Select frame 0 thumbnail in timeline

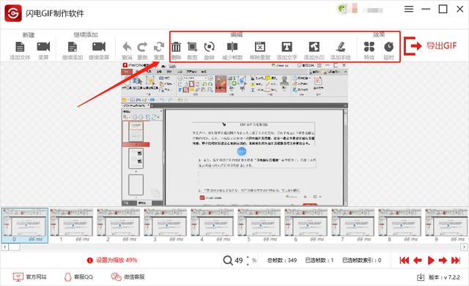click(25, 225)
